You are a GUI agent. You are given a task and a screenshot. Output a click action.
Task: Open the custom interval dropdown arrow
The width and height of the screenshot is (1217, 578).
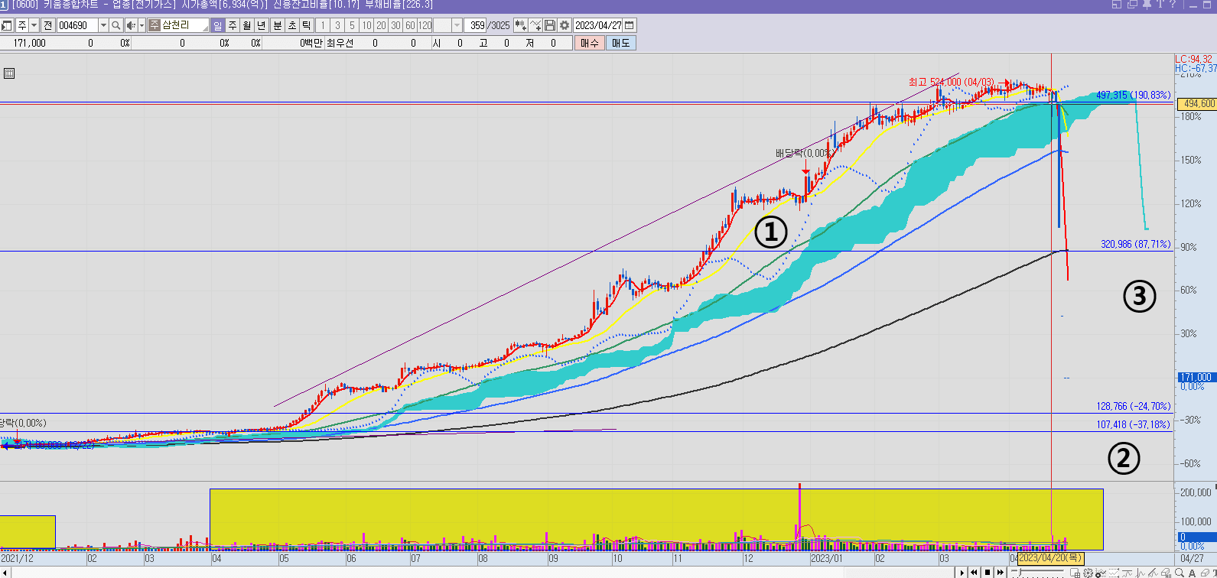[x=457, y=25]
